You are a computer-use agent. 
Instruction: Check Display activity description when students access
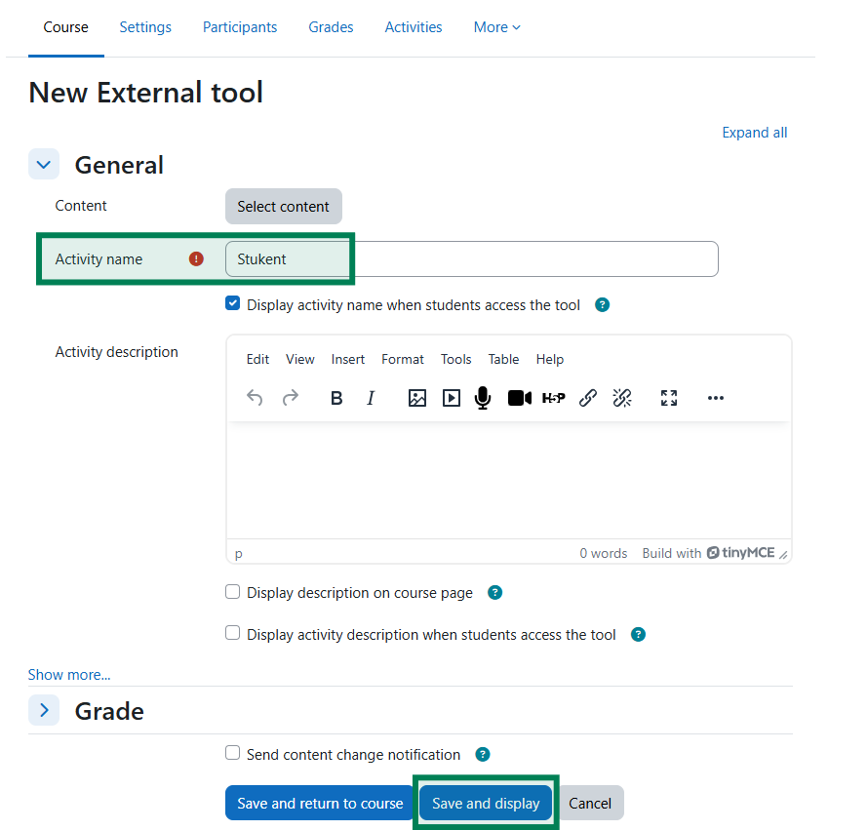(232, 633)
